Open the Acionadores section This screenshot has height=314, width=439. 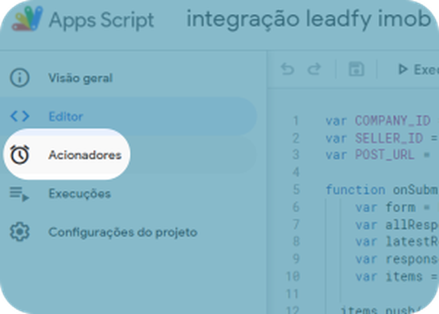click(85, 155)
